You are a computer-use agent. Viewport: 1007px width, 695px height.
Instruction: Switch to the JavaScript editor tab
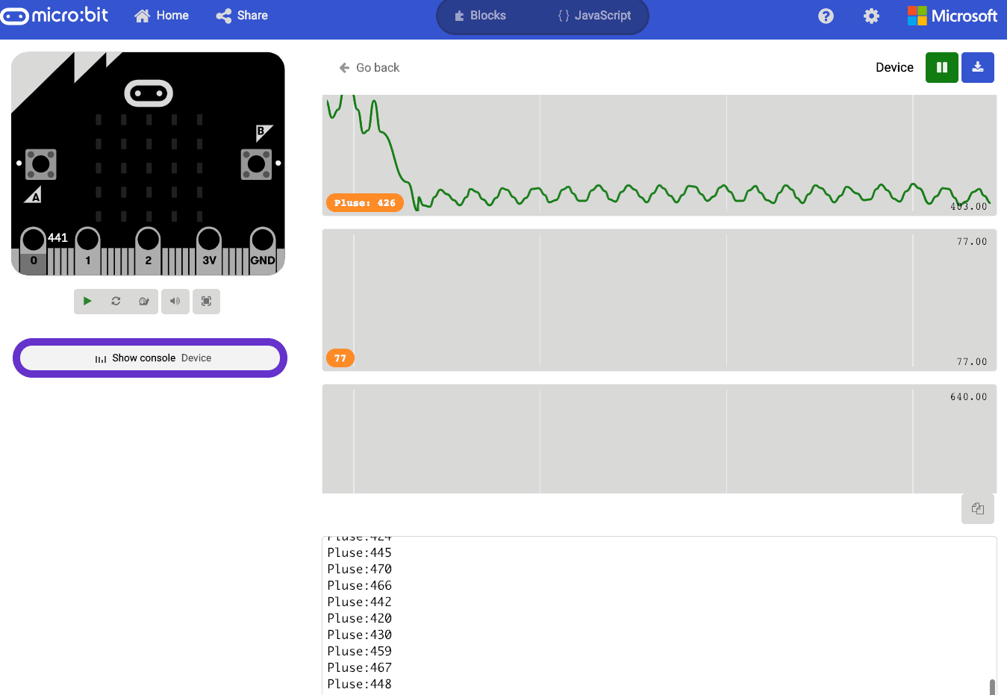coord(594,15)
